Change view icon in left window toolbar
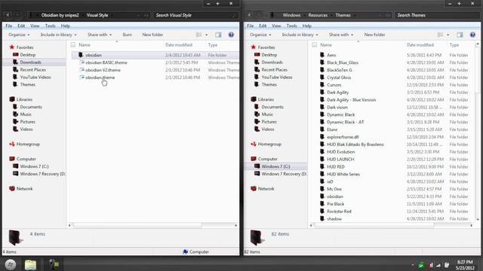The height and width of the screenshot is (271, 483). point(199,35)
